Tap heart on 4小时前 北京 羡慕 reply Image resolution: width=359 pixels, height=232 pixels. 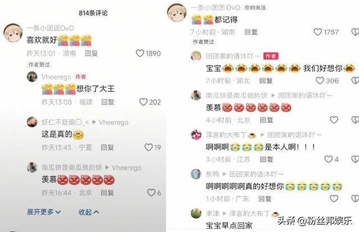[x=334, y=120]
